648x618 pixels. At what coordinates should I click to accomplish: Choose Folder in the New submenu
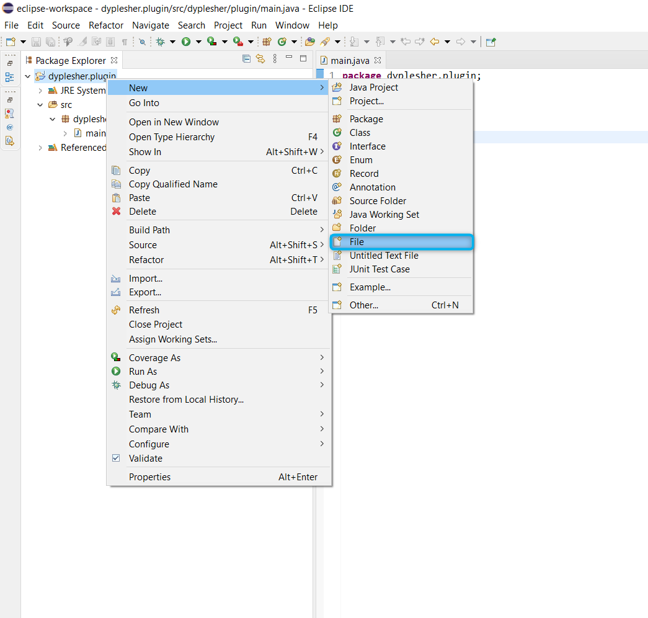coord(401,228)
